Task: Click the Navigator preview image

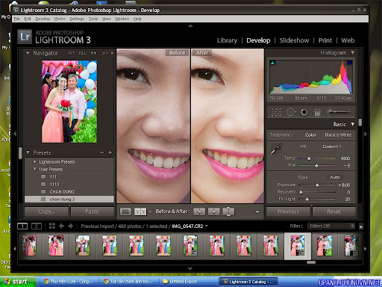Action: tap(69, 102)
